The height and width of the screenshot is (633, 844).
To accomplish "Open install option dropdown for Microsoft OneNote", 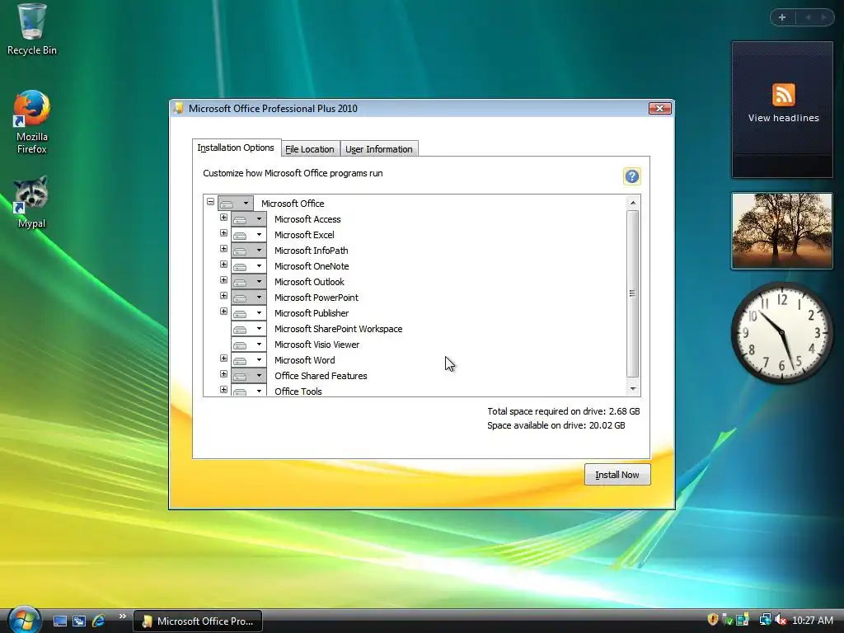I will tap(249, 266).
